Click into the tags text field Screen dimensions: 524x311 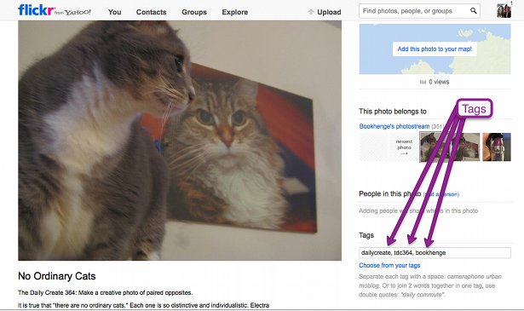click(x=435, y=253)
